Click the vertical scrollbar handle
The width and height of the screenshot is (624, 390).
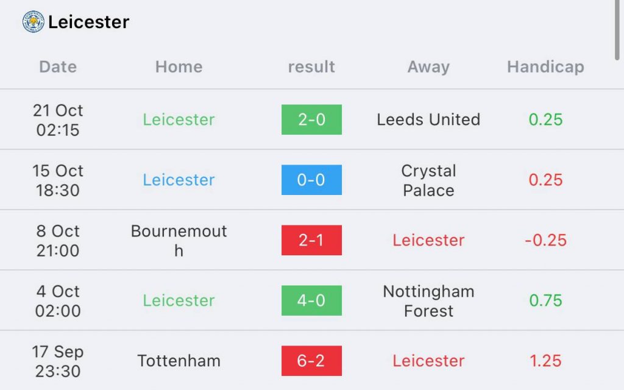[x=617, y=30]
